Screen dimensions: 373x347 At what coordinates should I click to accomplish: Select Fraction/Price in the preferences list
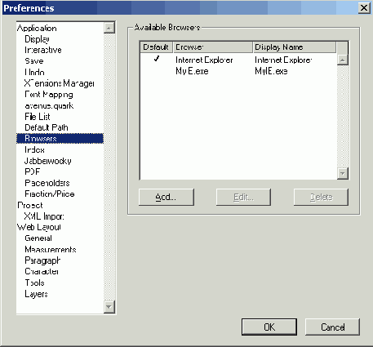click(50, 194)
